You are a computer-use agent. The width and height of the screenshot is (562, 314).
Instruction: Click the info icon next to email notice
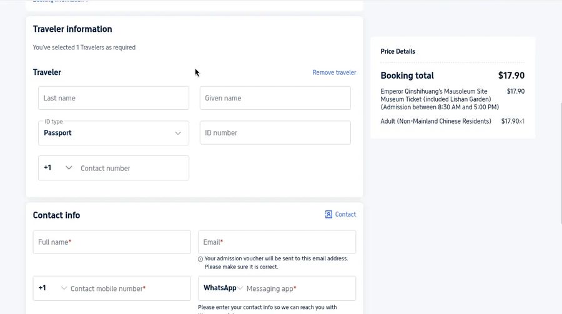200,259
